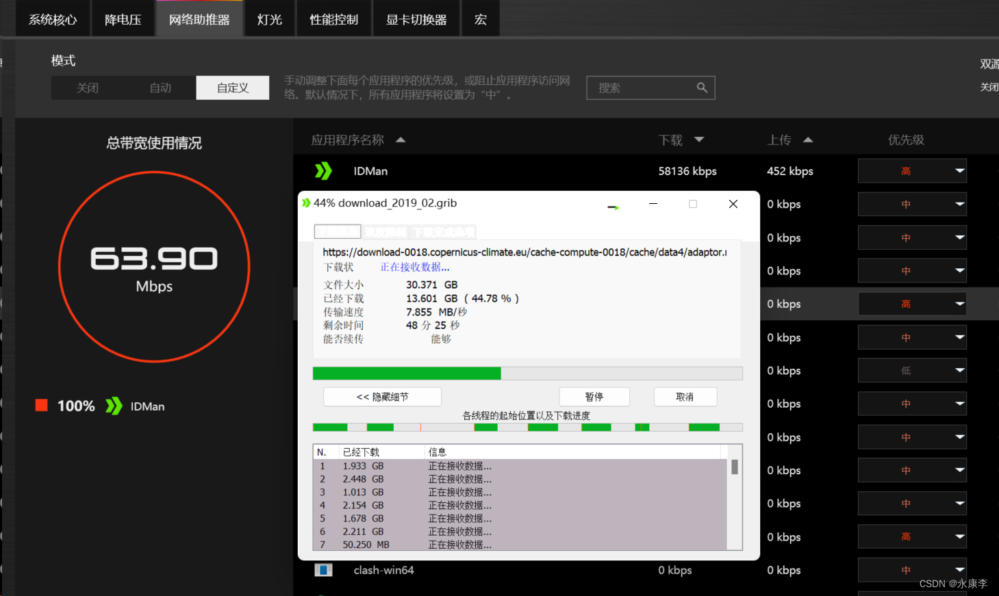Click the 正在接收数据... status next to 下载状
Image resolution: width=999 pixels, height=596 pixels.
415,267
